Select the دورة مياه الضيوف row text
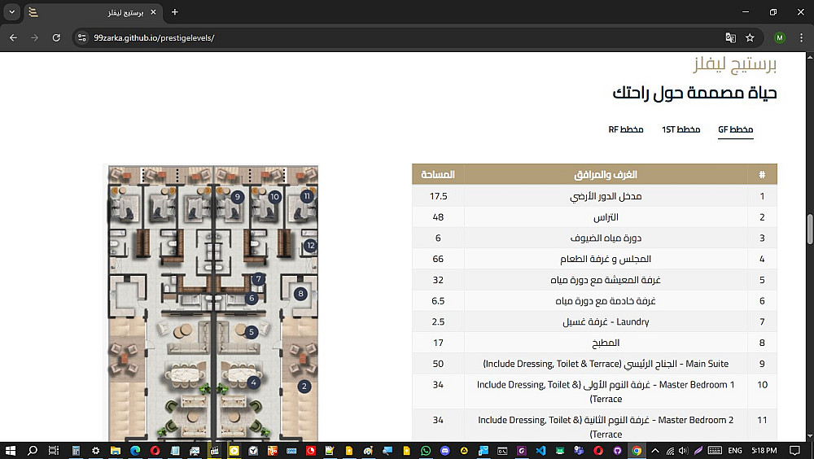The image size is (814, 459). [x=606, y=238]
